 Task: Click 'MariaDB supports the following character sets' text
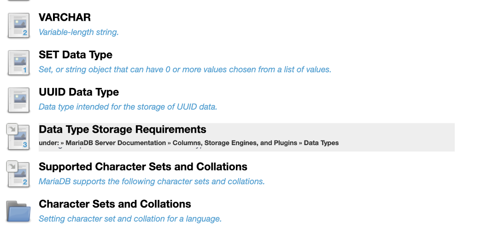tap(152, 181)
